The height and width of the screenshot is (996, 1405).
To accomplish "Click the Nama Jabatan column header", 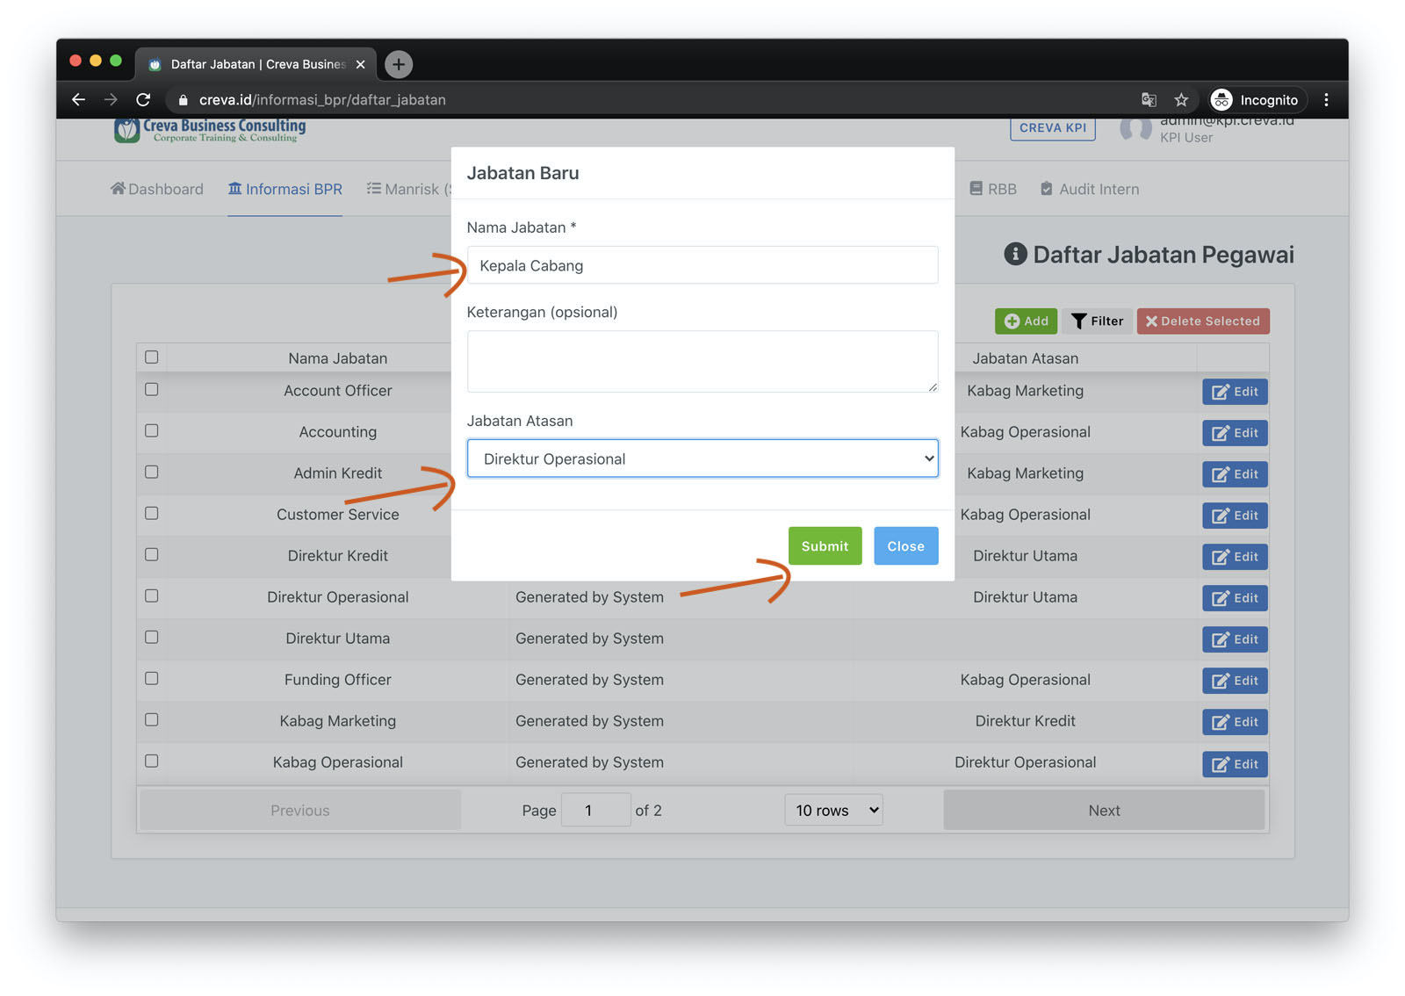I will 338,358.
